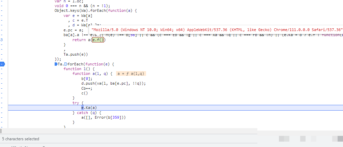The height and width of the screenshot is (147, 343).
Task: Click on the Ta.push(e)) code line
Action: pyautogui.click(x=78, y=54)
